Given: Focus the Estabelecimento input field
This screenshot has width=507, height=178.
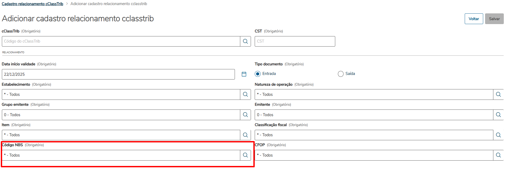Looking at the screenshot, I should 120,94.
